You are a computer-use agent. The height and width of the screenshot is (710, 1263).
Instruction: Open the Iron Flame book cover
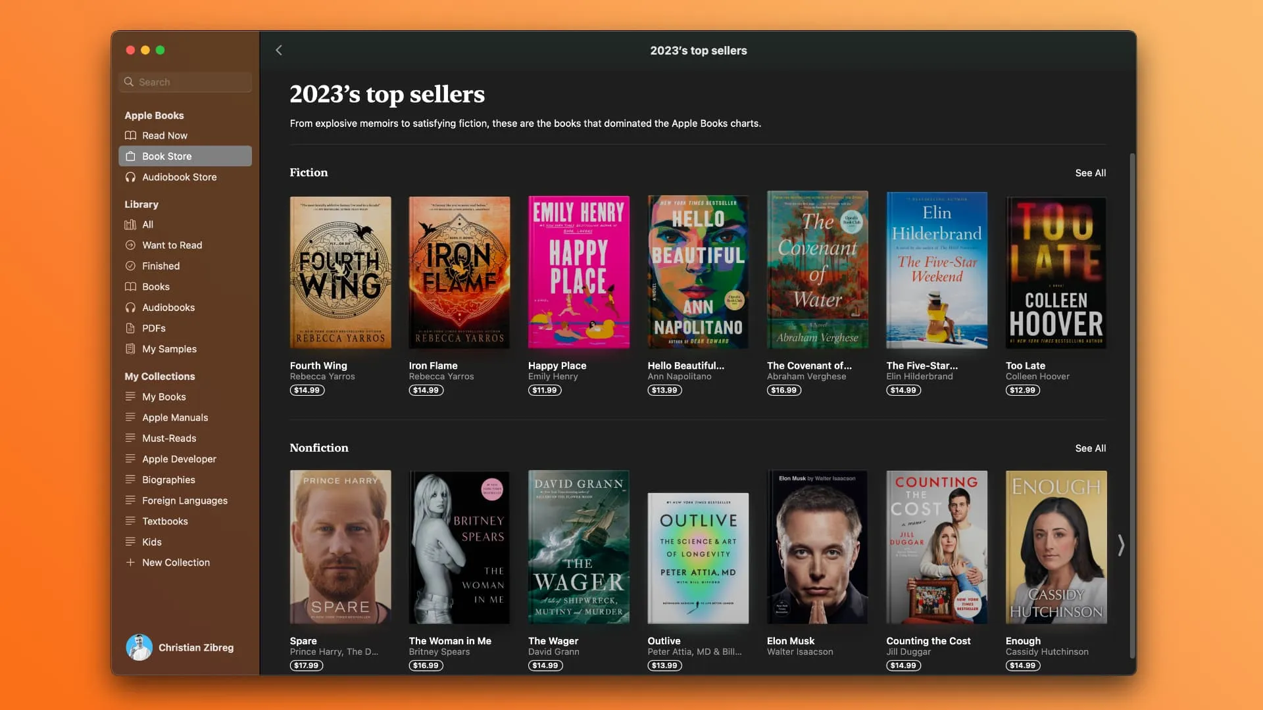[459, 273]
